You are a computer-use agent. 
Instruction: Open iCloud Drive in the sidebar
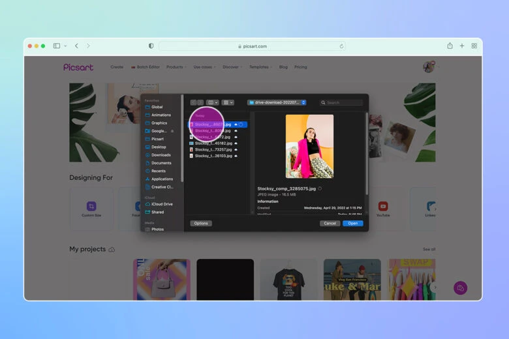click(162, 204)
